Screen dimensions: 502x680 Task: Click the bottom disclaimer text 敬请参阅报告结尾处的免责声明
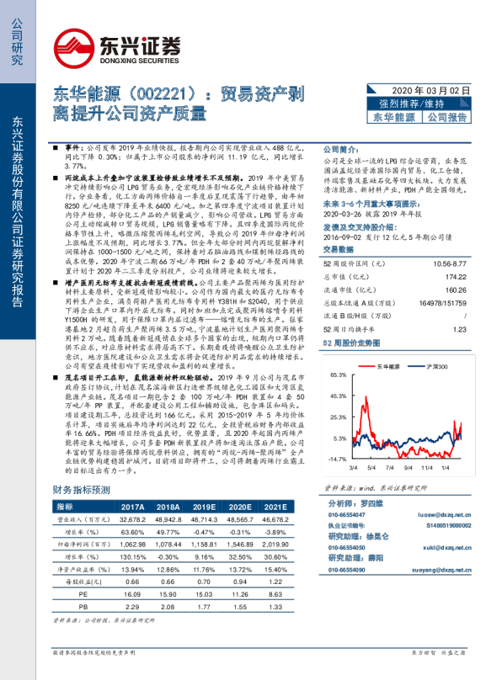pos(93,653)
